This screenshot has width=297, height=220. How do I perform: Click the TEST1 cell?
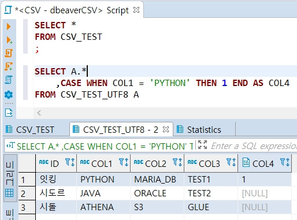pos(211,180)
